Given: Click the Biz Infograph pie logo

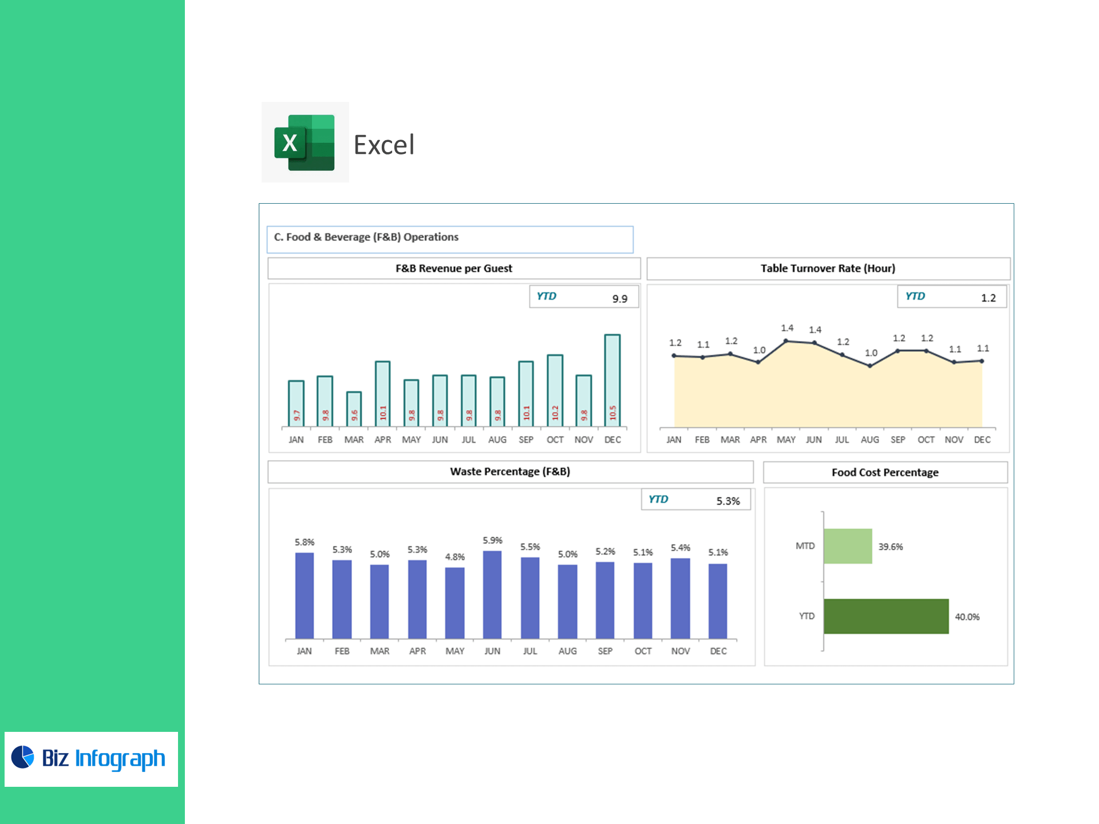Looking at the screenshot, I should click(23, 757).
